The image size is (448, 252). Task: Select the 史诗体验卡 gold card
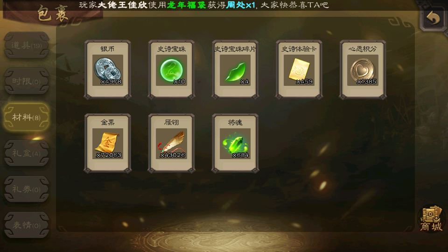pos(299,70)
